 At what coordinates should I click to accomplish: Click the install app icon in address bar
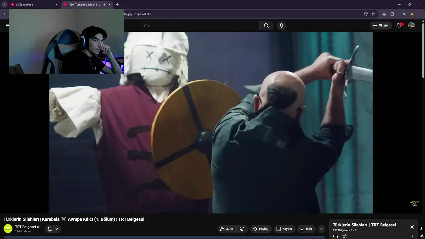(366, 14)
